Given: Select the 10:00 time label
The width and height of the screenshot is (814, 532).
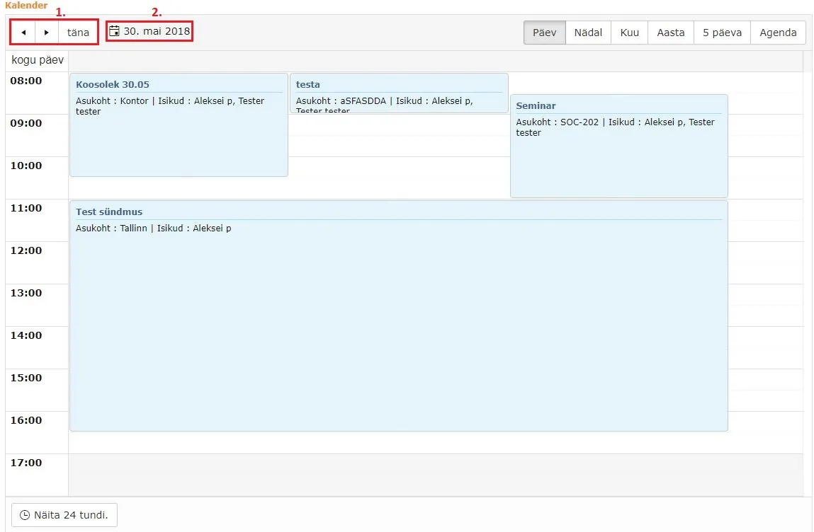Looking at the screenshot, I should (26, 166).
